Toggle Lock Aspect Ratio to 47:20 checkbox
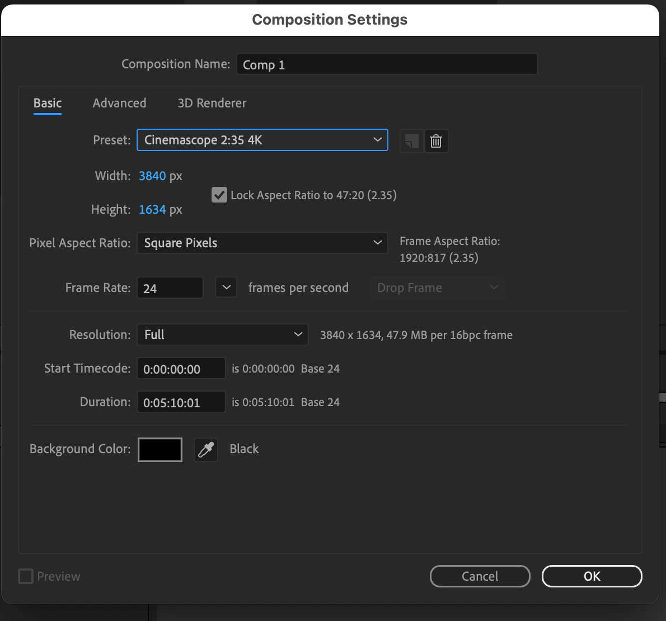The height and width of the screenshot is (621, 666). click(x=219, y=195)
